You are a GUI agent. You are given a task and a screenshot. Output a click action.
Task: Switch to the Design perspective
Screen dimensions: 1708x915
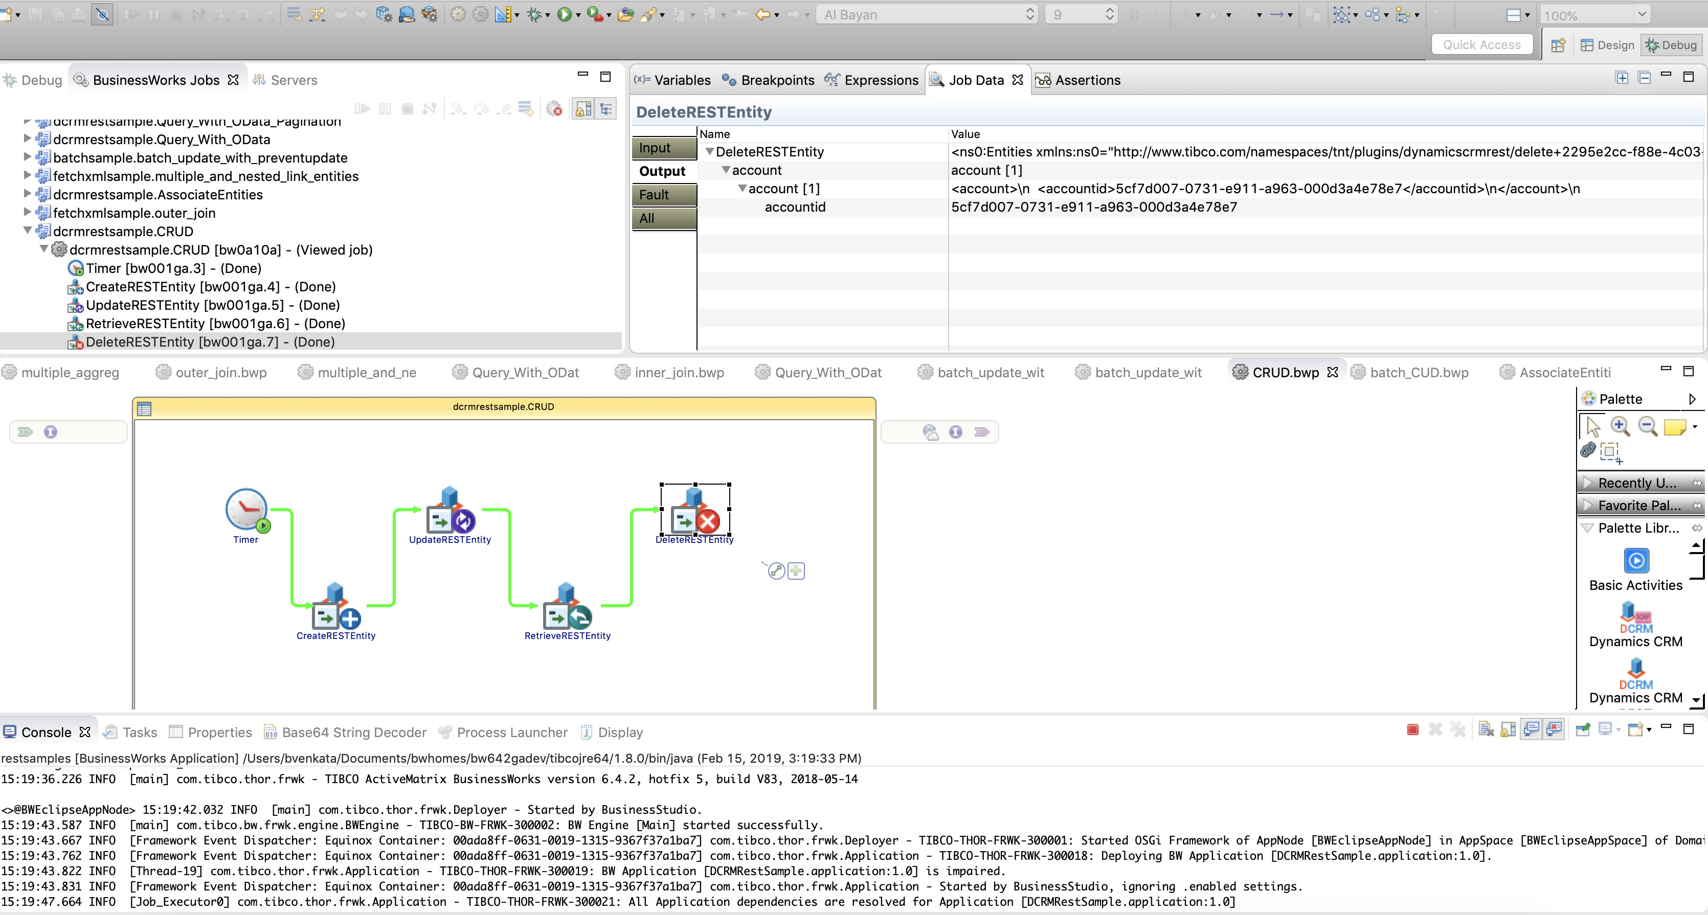[x=1607, y=45]
